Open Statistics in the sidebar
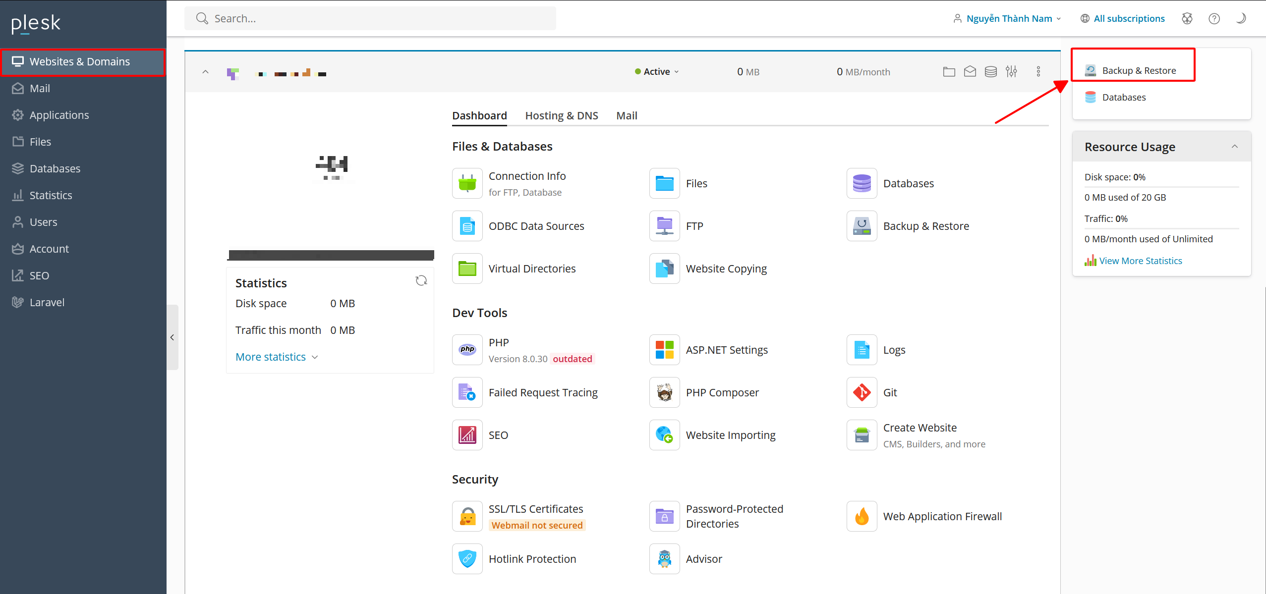1266x594 pixels. click(x=83, y=195)
